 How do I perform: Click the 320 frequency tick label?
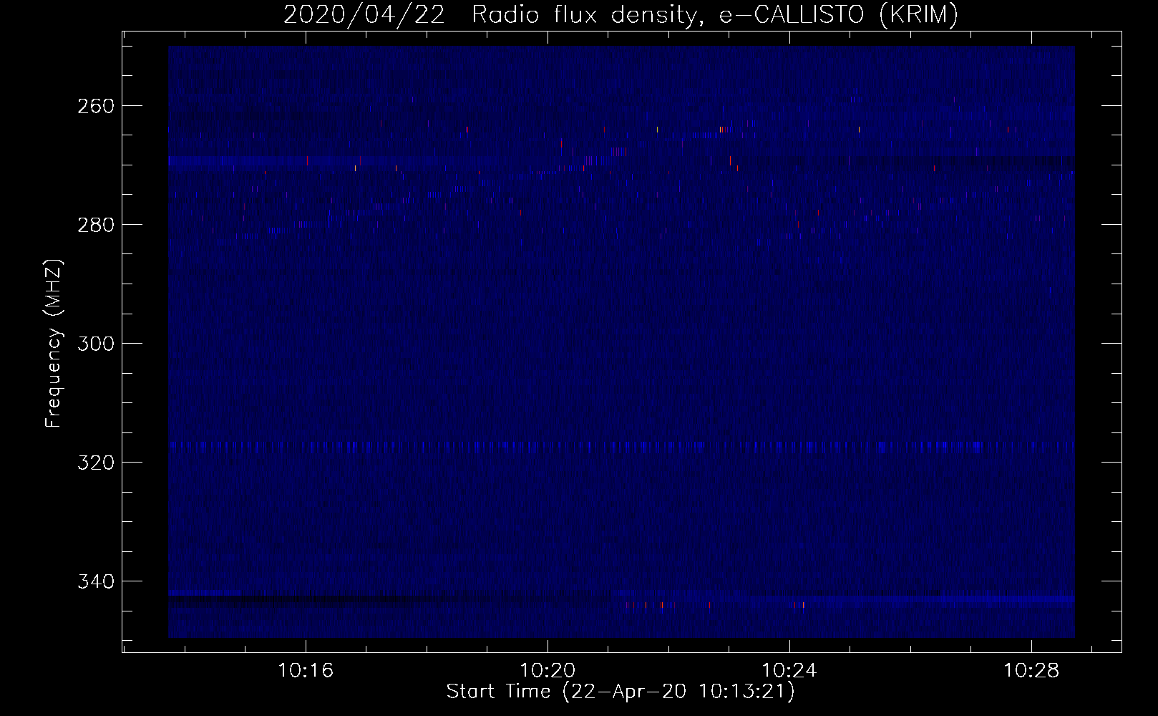[94, 463]
